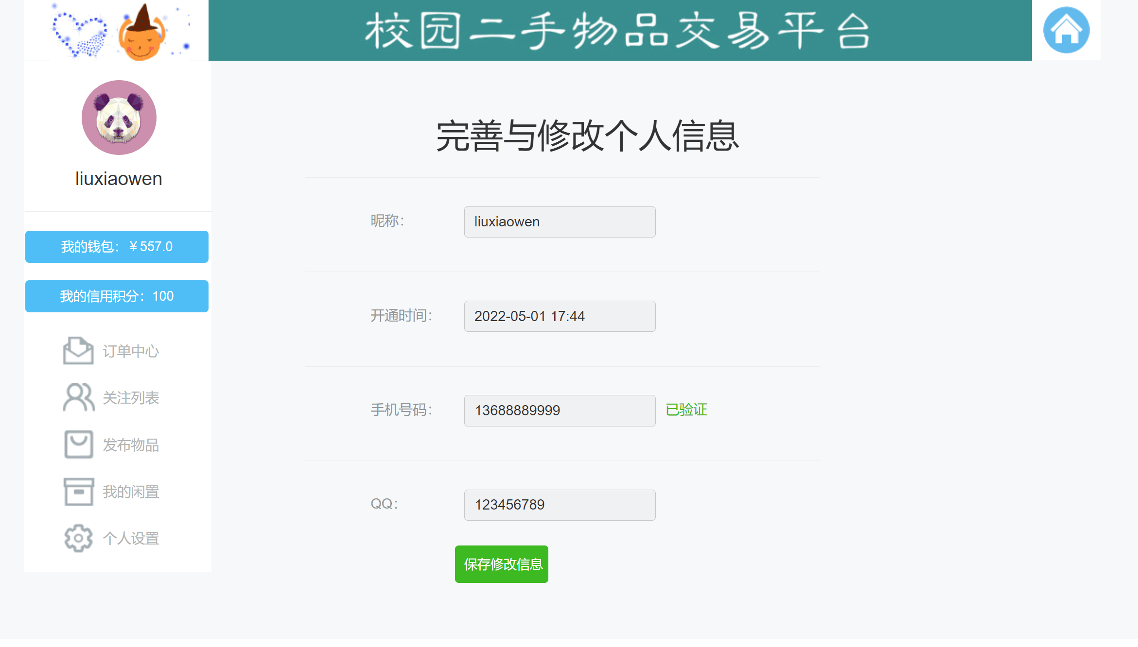Focus the QQ input field
This screenshot has width=1138, height=647.
click(x=560, y=505)
